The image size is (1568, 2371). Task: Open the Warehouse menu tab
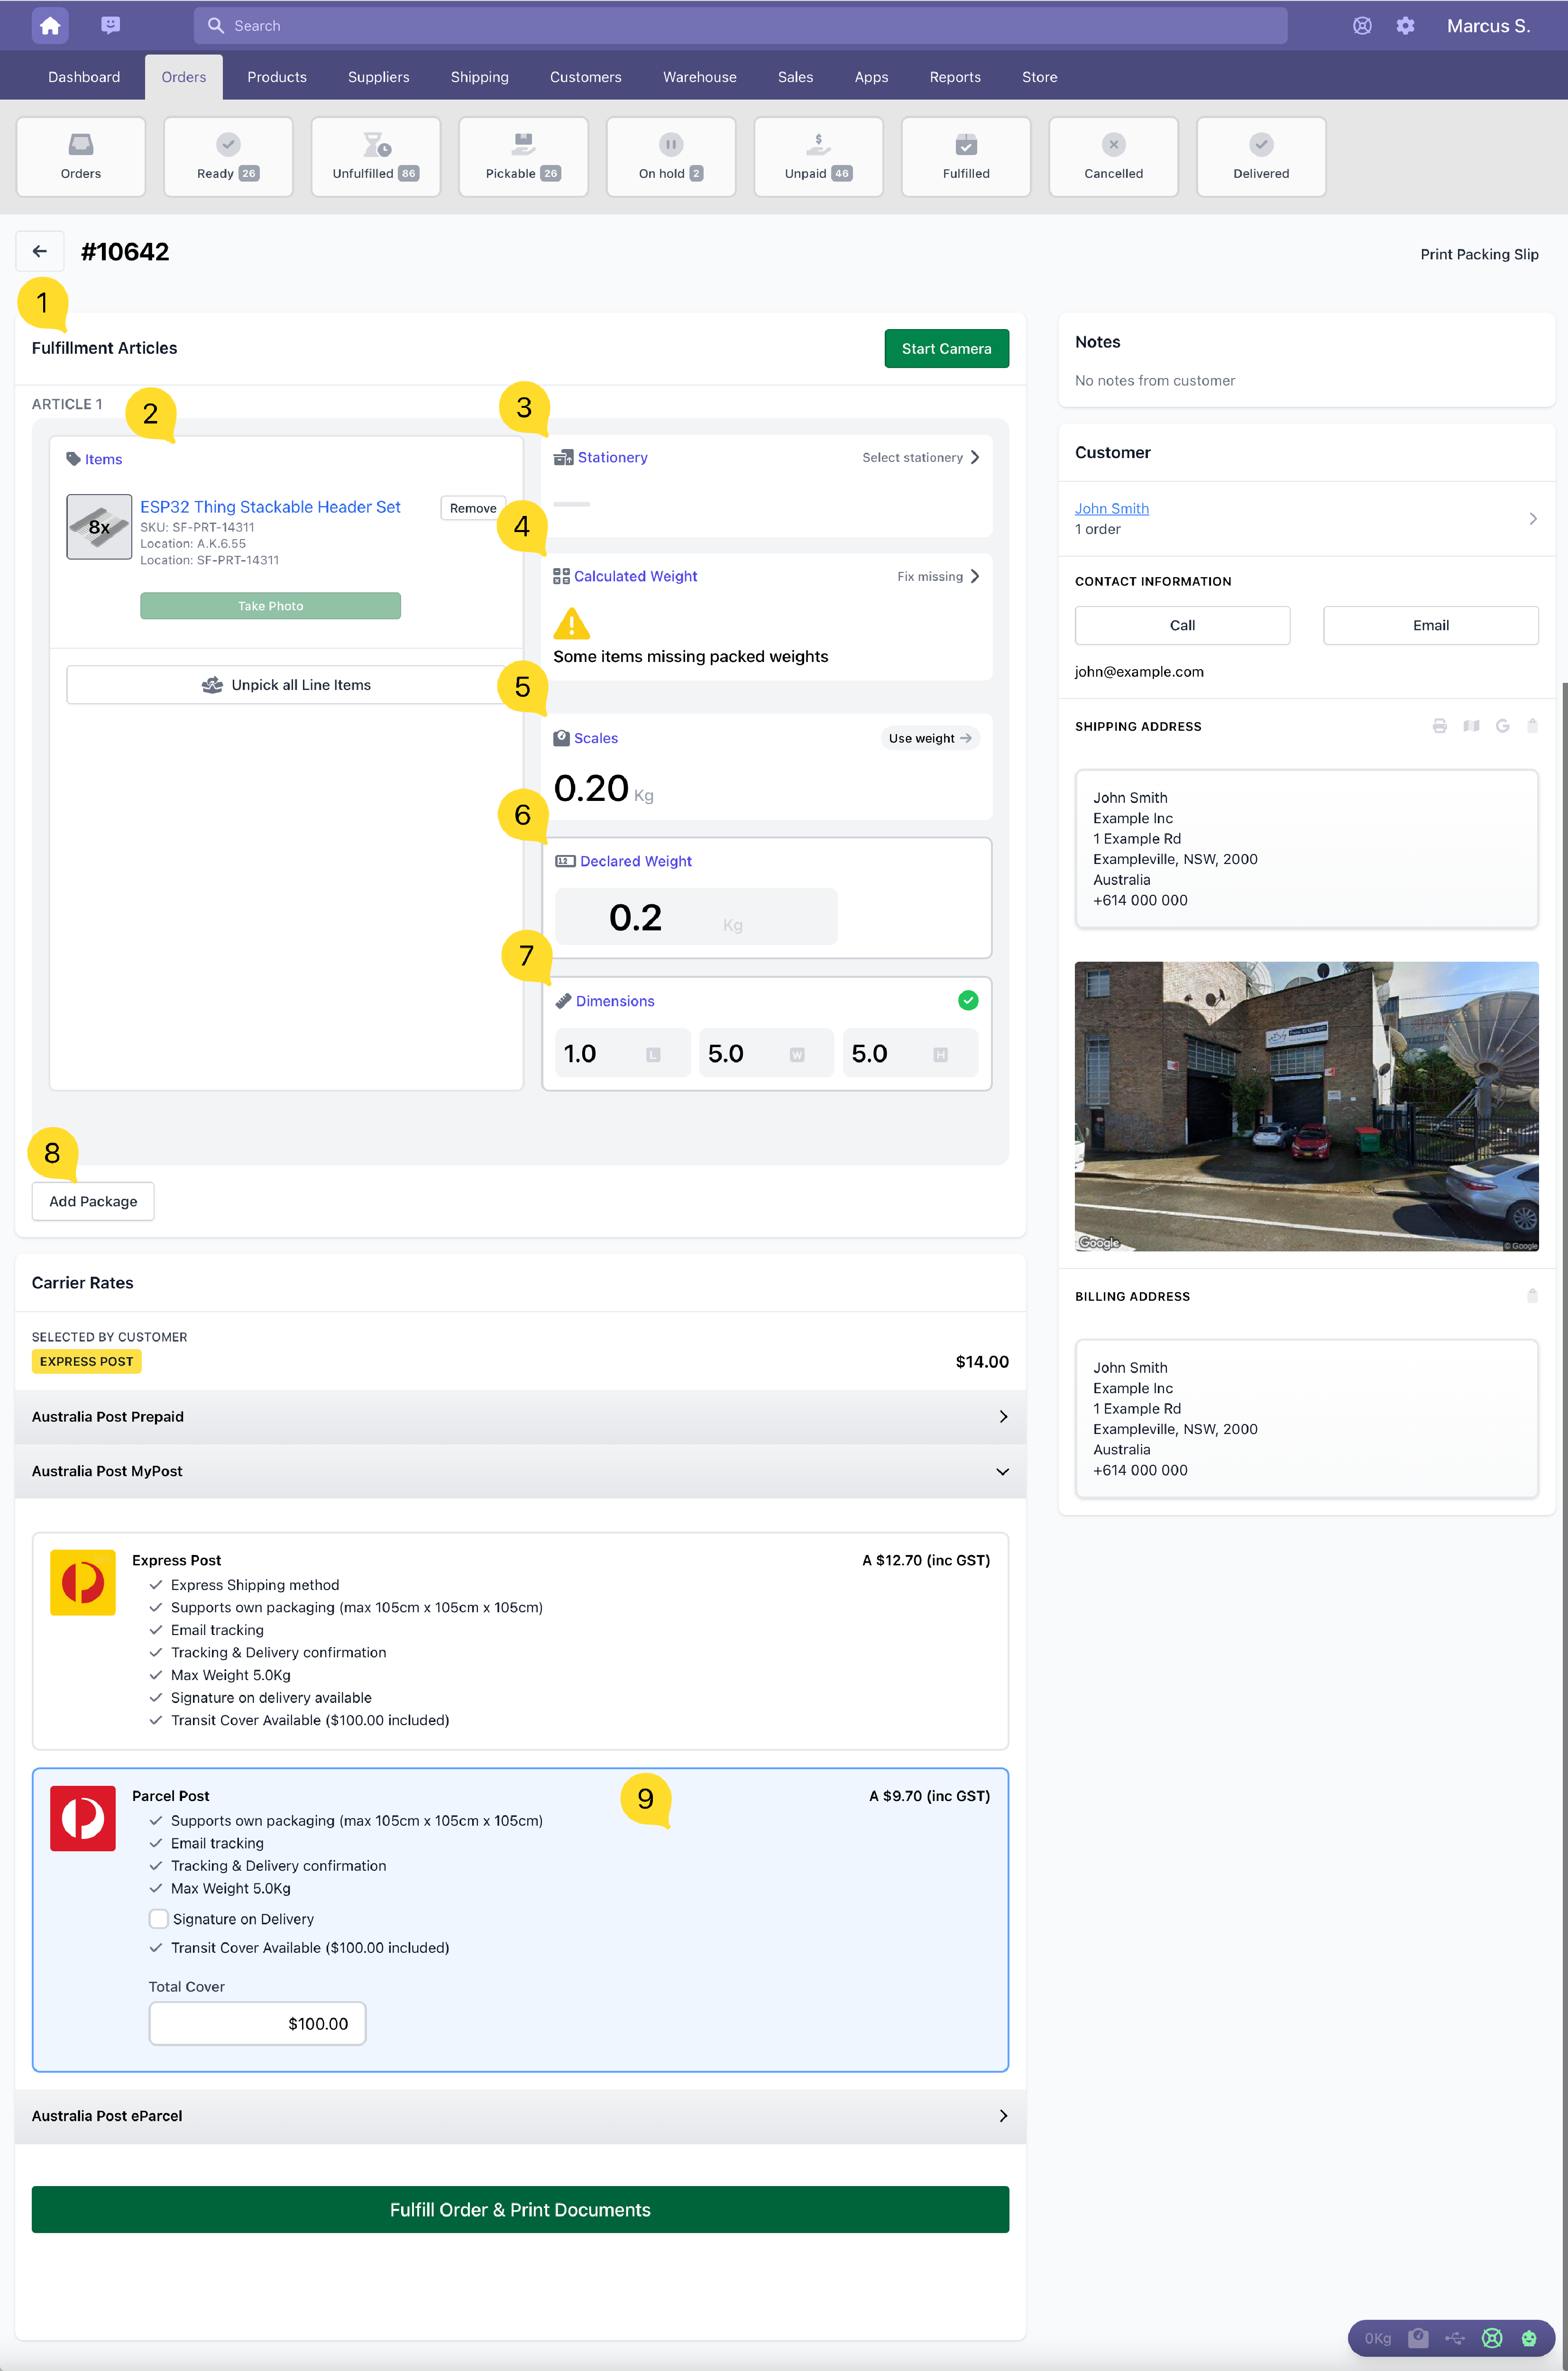[x=699, y=77]
